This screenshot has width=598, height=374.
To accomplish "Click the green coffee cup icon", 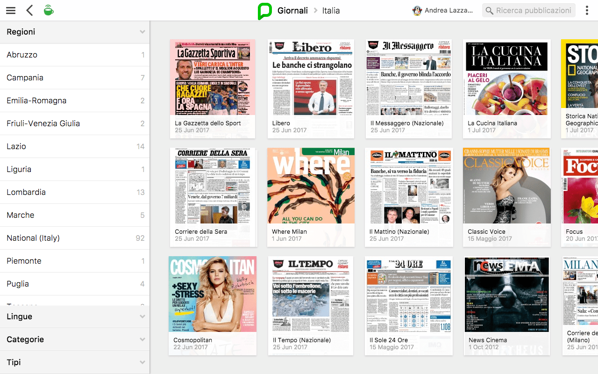I will pyautogui.click(x=49, y=10).
